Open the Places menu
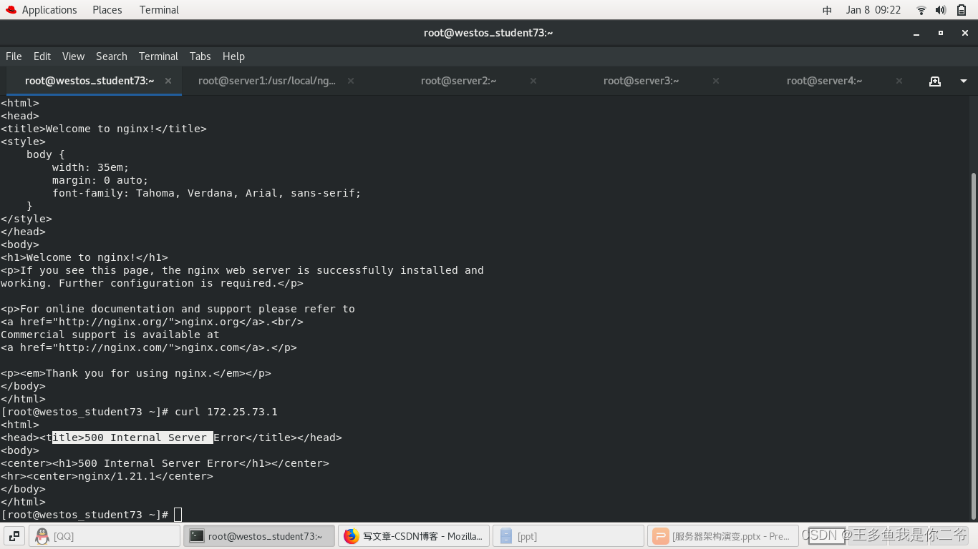 [x=107, y=10]
